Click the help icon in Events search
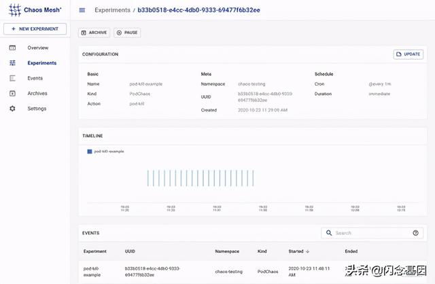Screen dimensions: 435x284 coord(415,233)
